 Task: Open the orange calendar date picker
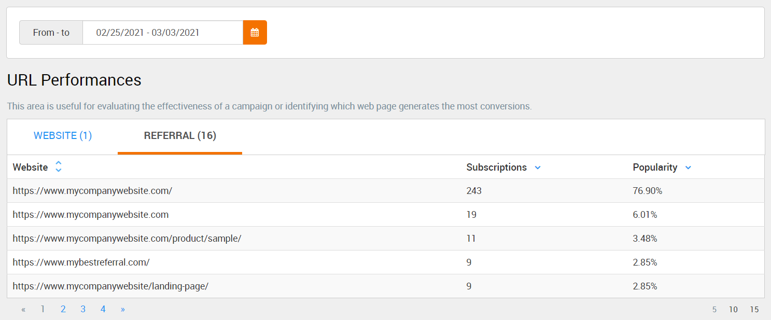(x=255, y=32)
